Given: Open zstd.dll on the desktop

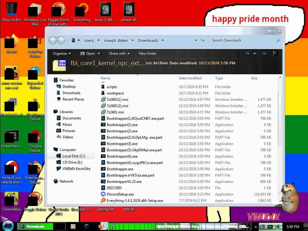Looking at the screenshot, I should pos(129,209).
